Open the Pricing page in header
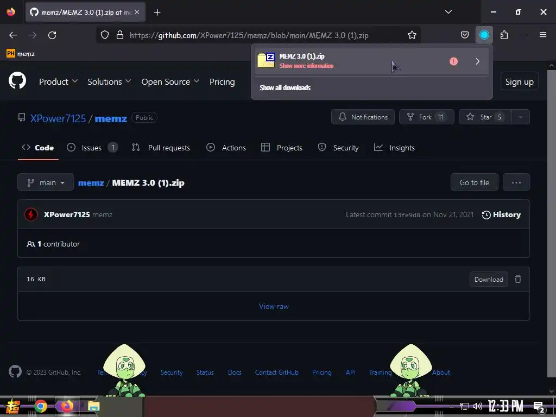This screenshot has width=556, height=417. [222, 81]
